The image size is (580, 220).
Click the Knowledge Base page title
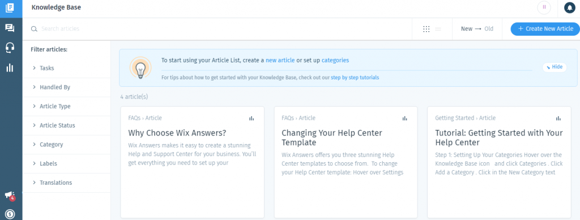click(56, 7)
